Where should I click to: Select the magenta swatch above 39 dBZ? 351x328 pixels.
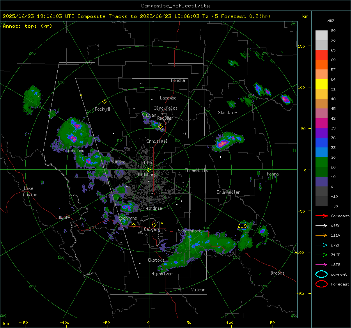[x=321, y=123]
